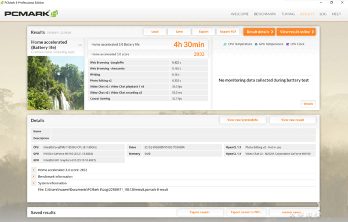The height and width of the screenshot is (222, 348).
Task: Open the LOG tab
Action: click(323, 14)
